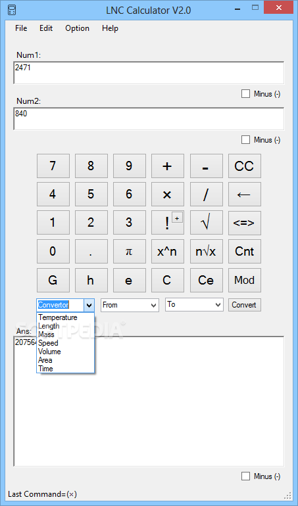Click the plus (+) operator button

click(x=168, y=166)
